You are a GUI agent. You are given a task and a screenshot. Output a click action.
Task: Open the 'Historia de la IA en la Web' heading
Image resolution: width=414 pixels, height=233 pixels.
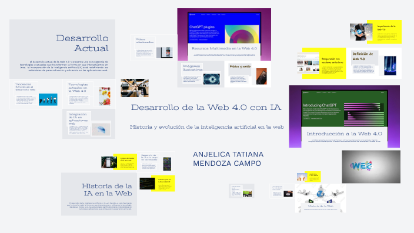(106, 189)
